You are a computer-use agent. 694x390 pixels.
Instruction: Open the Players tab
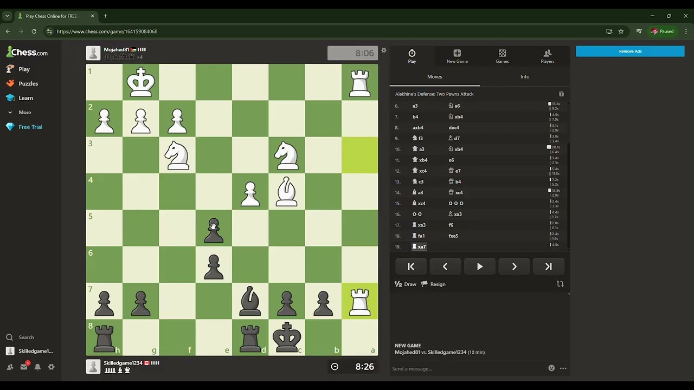547,56
